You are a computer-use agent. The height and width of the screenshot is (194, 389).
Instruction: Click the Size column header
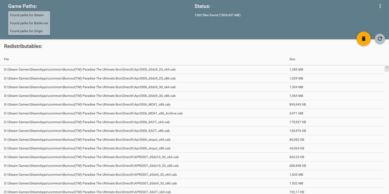(292, 59)
